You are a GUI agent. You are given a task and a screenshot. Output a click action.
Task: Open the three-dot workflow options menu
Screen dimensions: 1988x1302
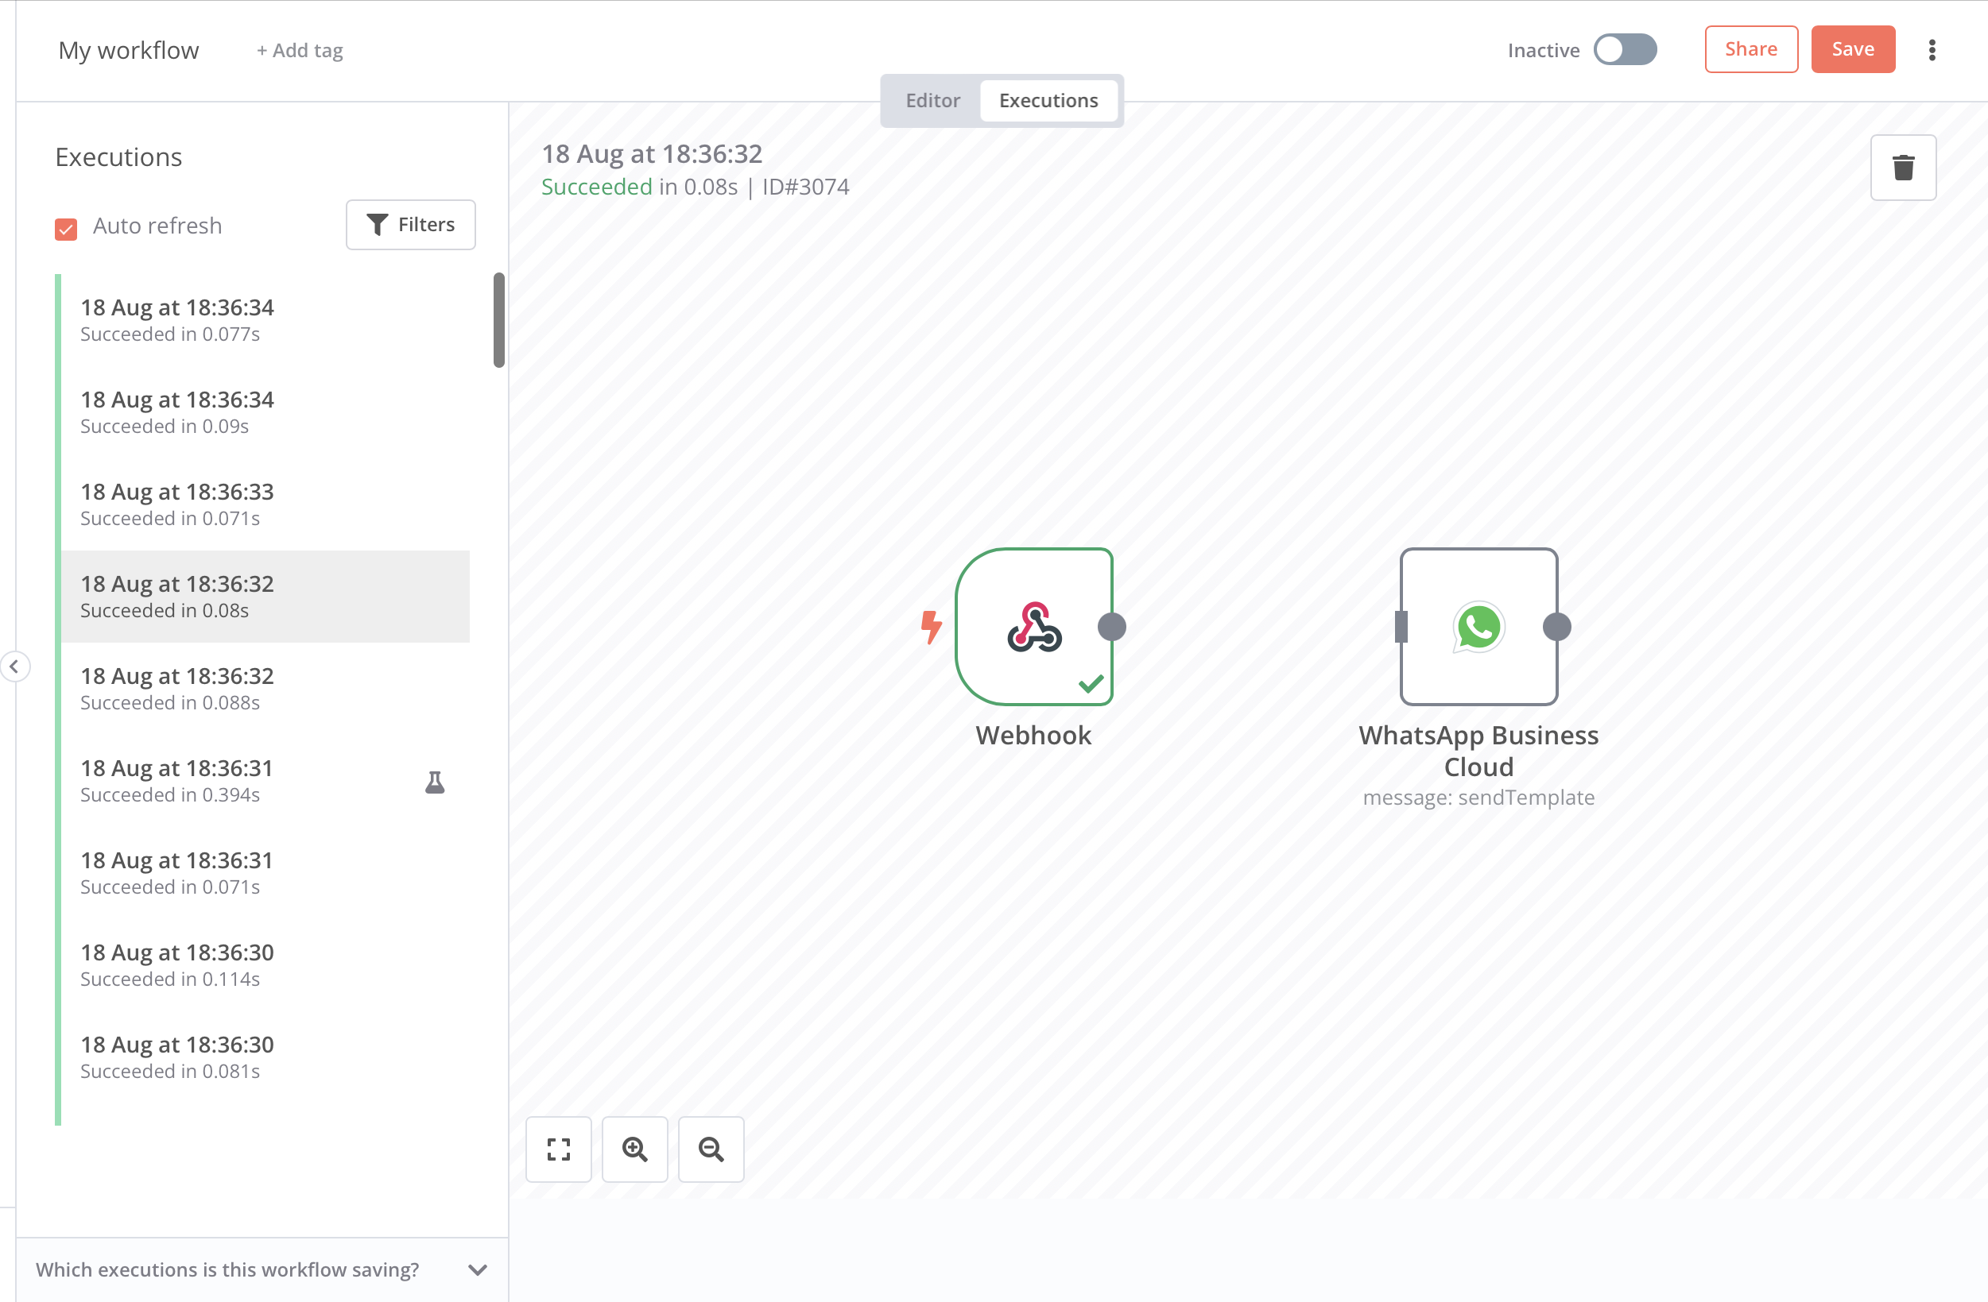point(1932,50)
